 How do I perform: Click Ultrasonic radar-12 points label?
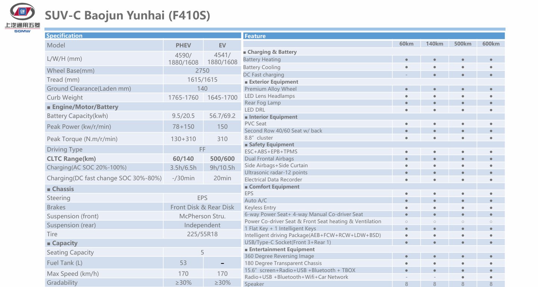pyautogui.click(x=276, y=172)
